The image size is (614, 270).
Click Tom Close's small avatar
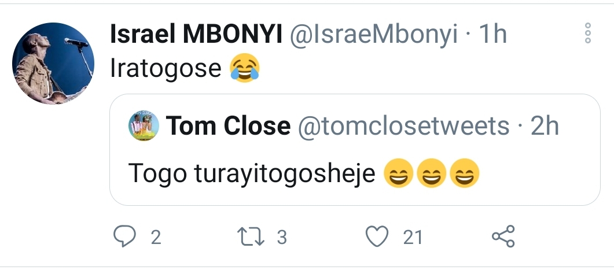[143, 125]
